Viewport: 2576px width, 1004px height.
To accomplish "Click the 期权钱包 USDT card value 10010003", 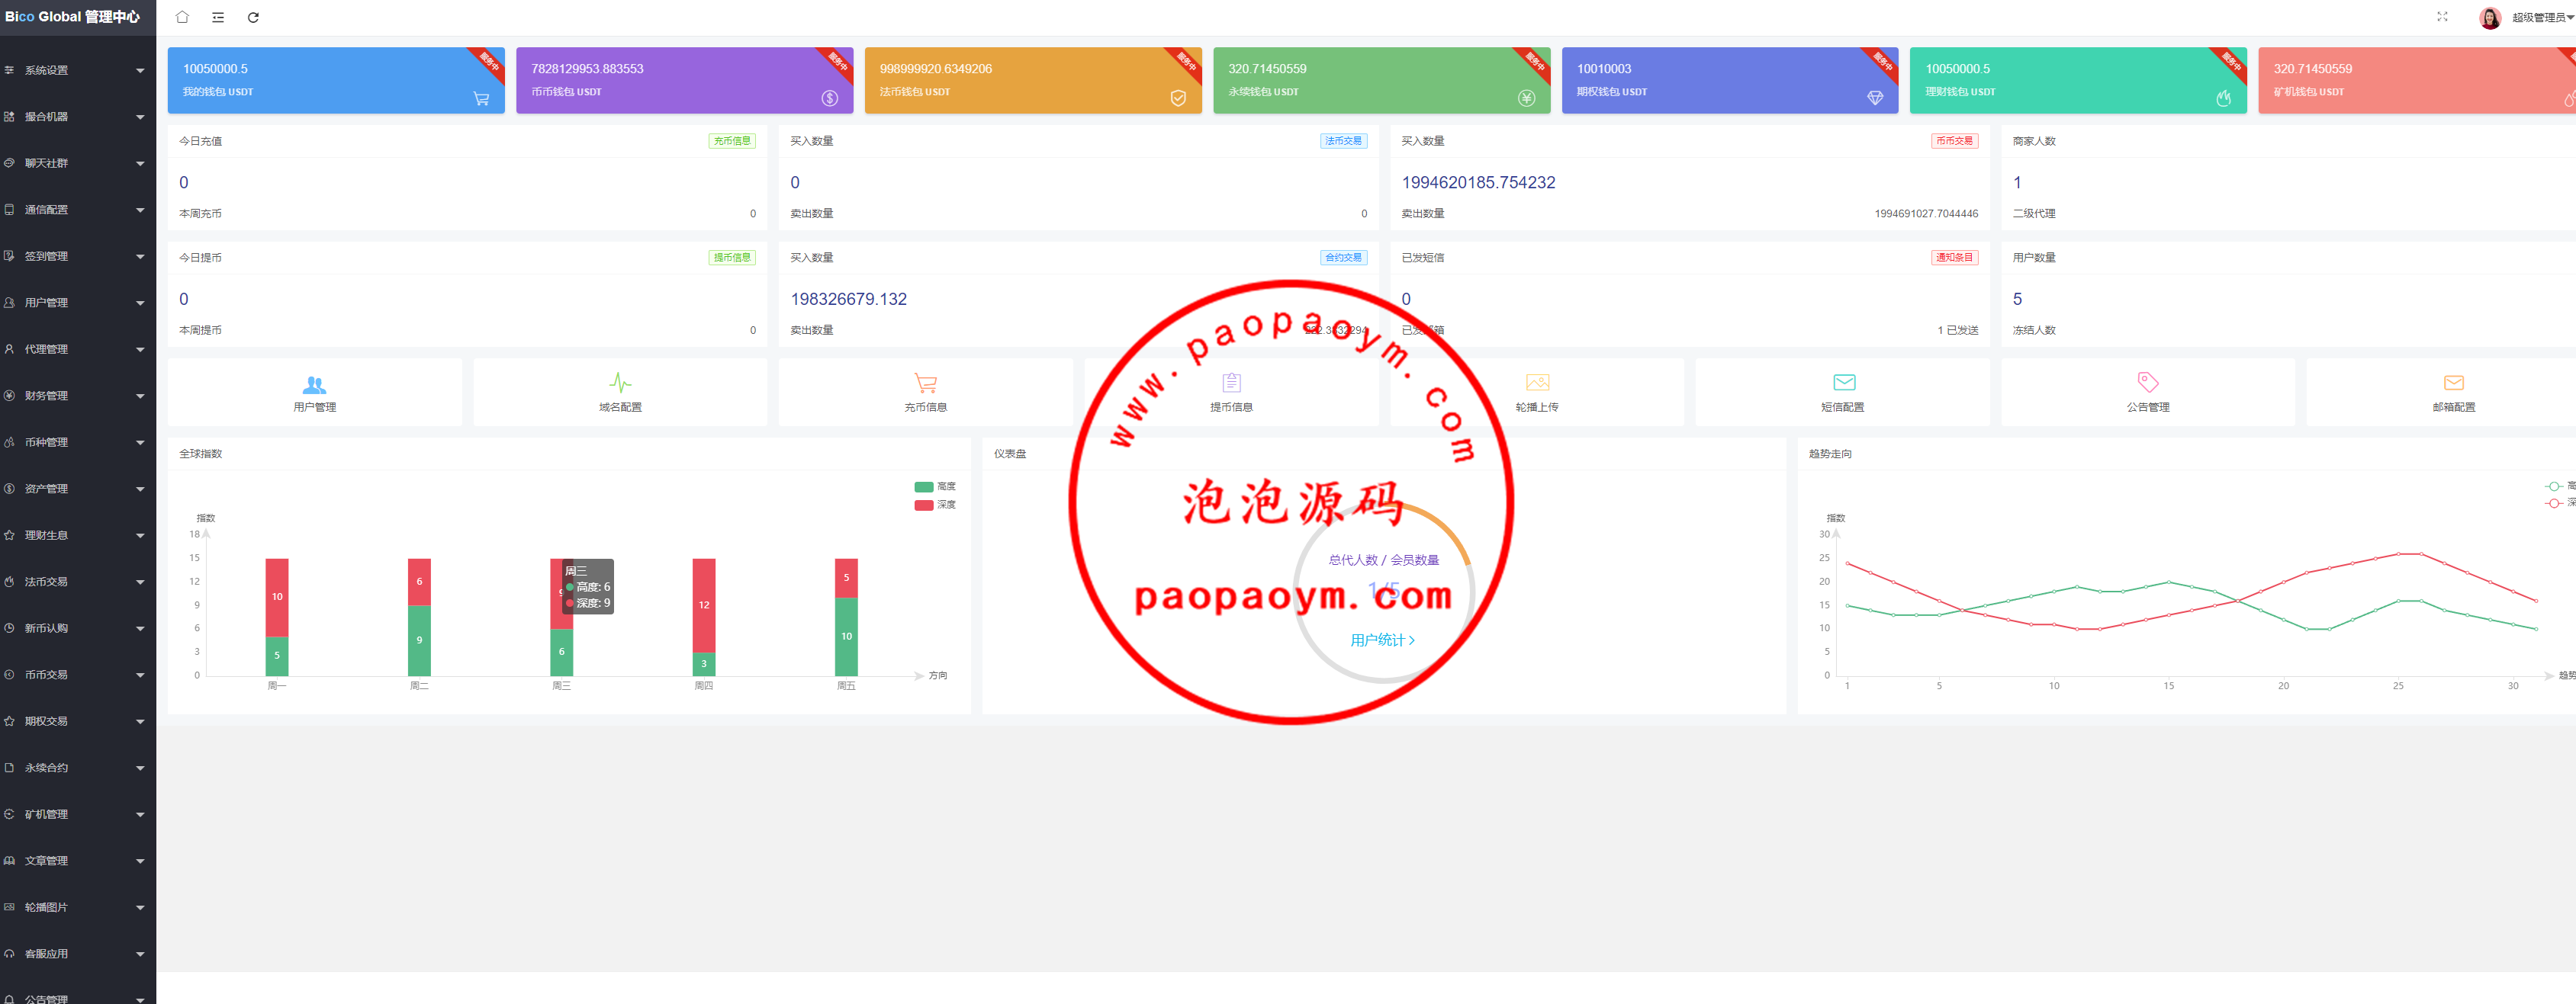I will click(1603, 69).
